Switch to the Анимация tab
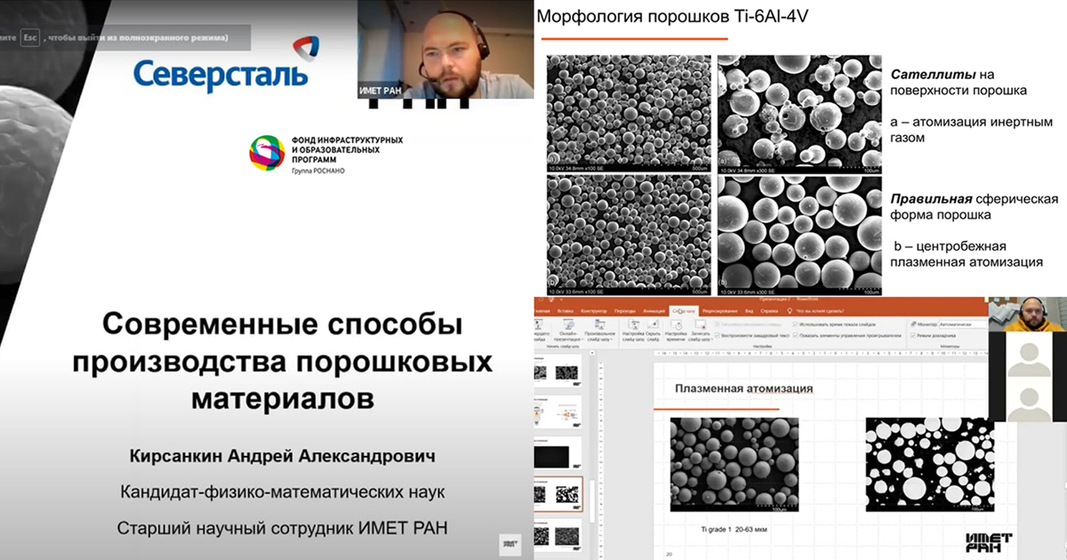Screen dimensions: 1067x560 653,311
